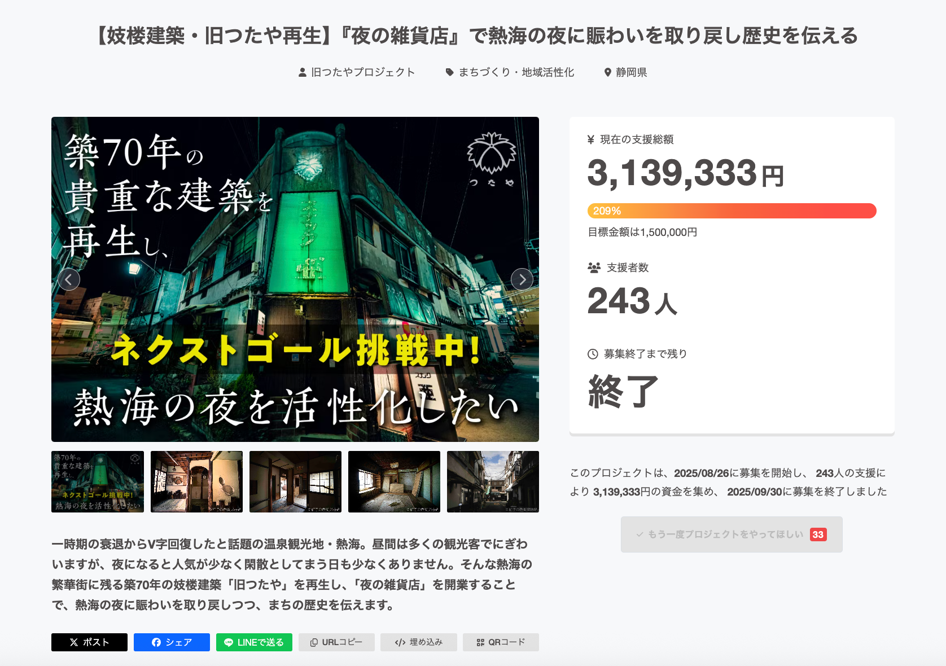Copy the project URL
The width and height of the screenshot is (946, 666).
click(336, 642)
